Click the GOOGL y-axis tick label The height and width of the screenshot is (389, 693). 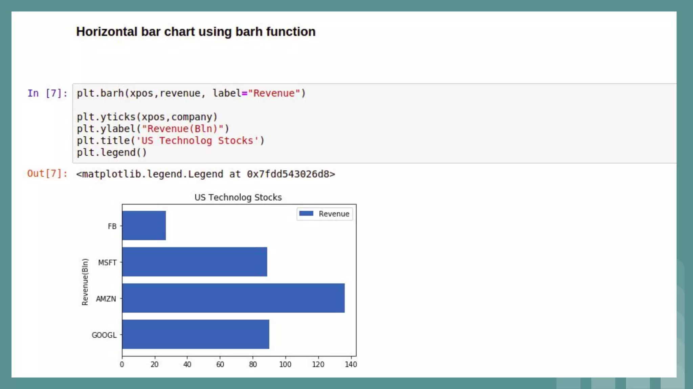[104, 335]
